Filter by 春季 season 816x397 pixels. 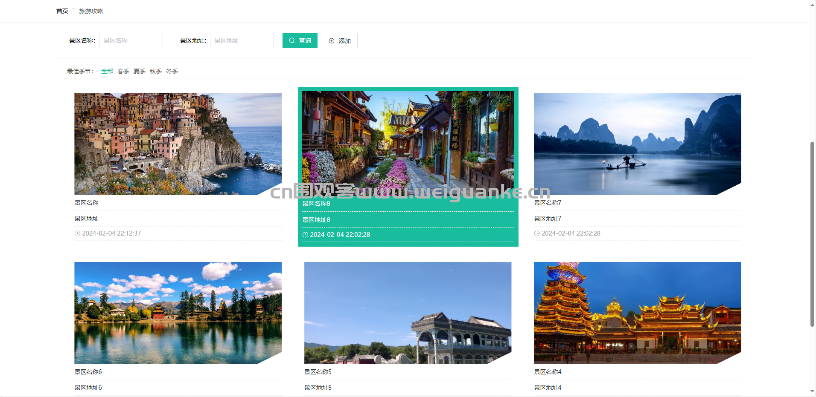click(123, 71)
